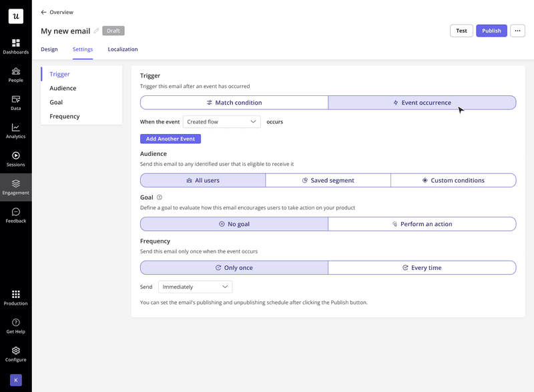Open the People section in sidebar
The width and height of the screenshot is (534, 392).
point(15,75)
